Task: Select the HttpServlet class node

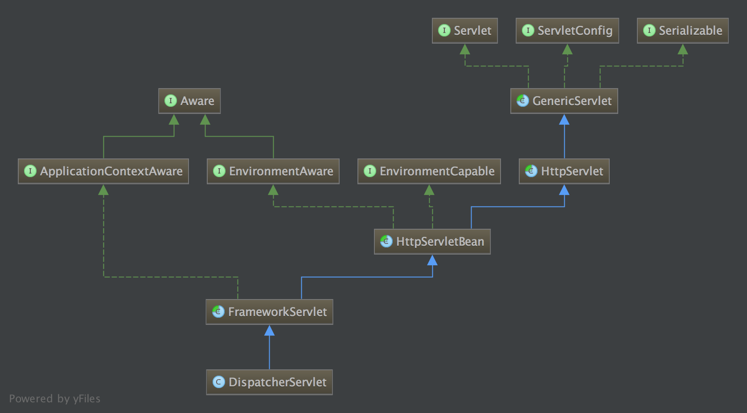Action: coord(564,171)
